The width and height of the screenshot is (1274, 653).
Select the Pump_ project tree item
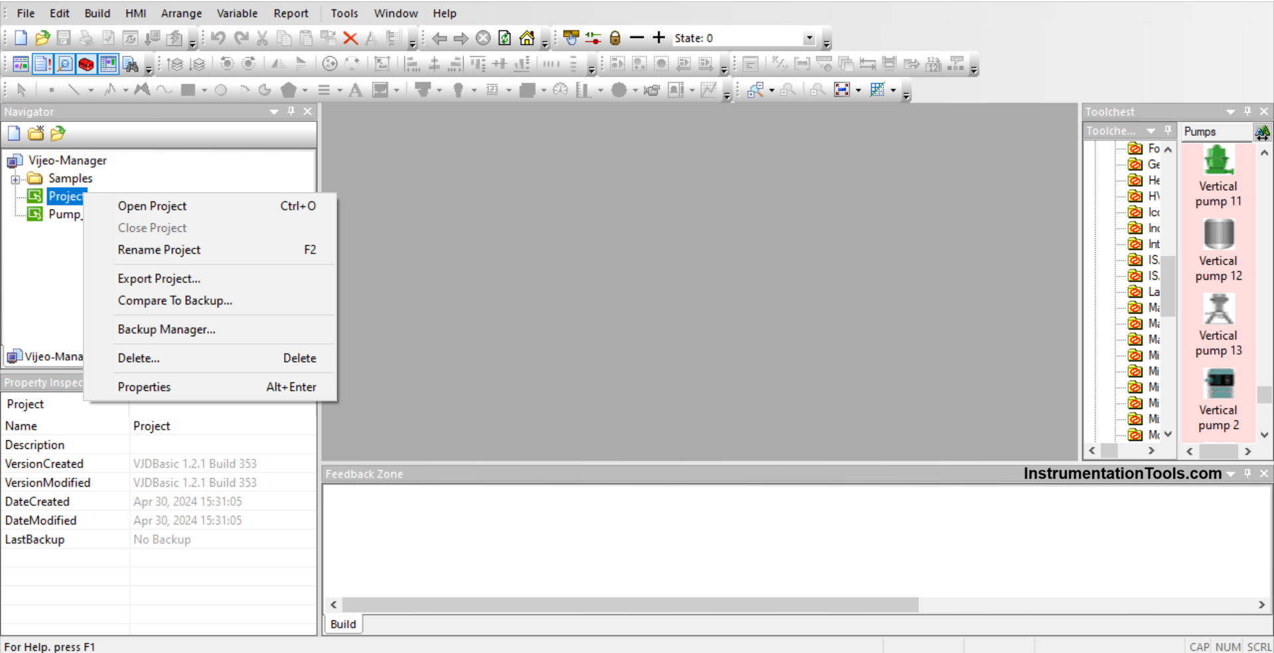[64, 214]
